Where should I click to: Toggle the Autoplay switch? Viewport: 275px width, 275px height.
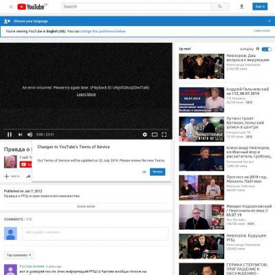(x=267, y=49)
